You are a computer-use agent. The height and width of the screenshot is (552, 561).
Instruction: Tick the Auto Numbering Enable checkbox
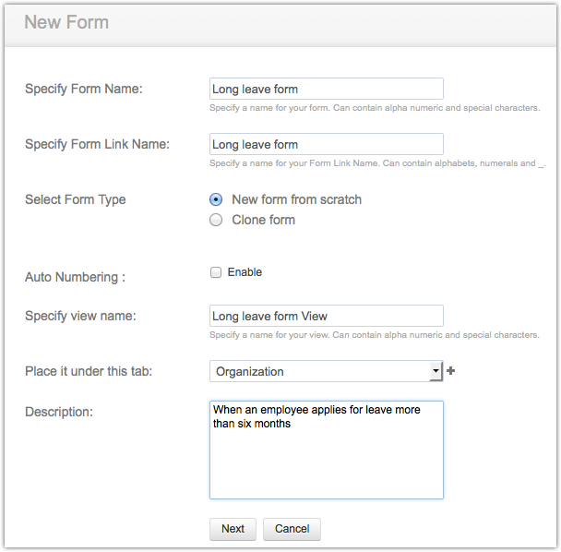(x=216, y=272)
